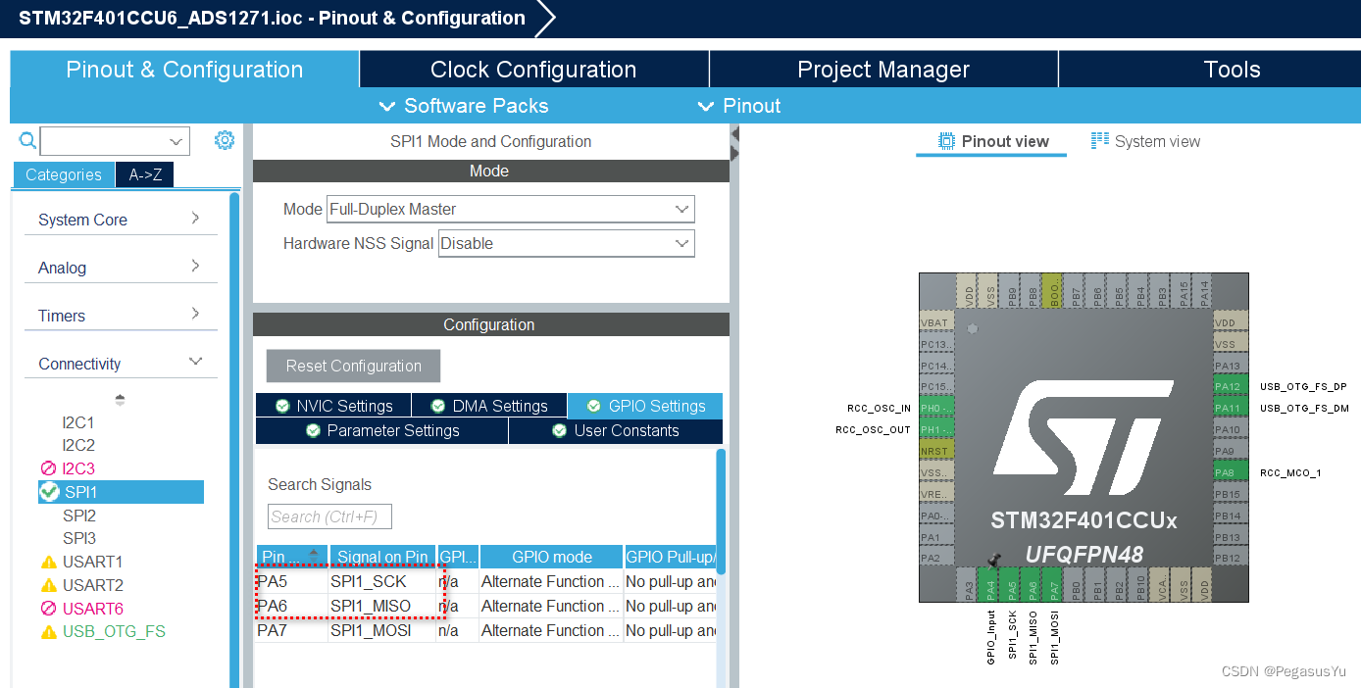The width and height of the screenshot is (1361, 688).
Task: Select the PA5 SPI1_SCK table row
Action: tap(487, 581)
